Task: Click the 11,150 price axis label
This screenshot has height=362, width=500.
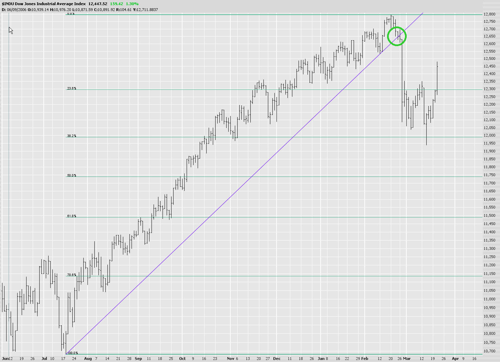Action: click(489, 274)
